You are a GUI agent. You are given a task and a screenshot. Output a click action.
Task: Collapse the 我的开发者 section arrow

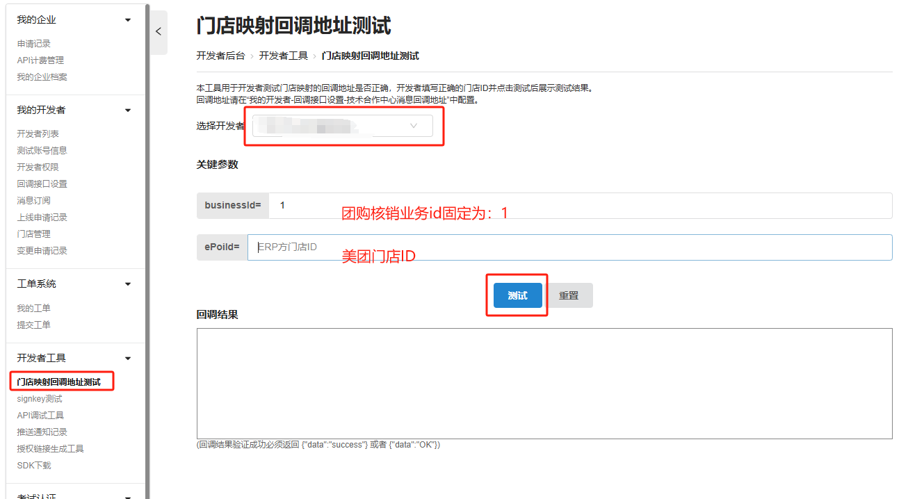128,111
